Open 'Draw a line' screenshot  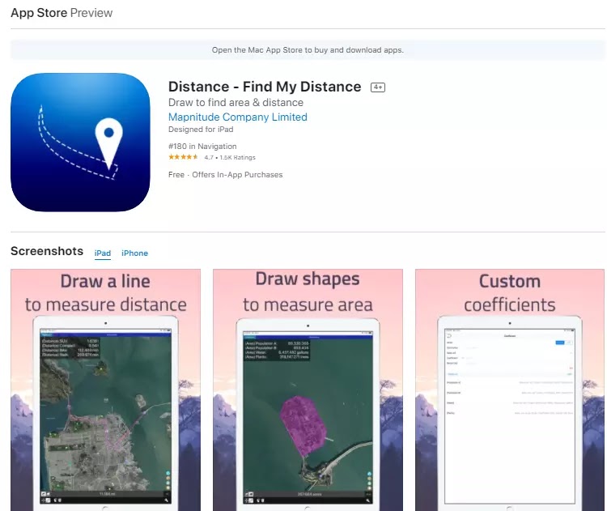(x=106, y=390)
